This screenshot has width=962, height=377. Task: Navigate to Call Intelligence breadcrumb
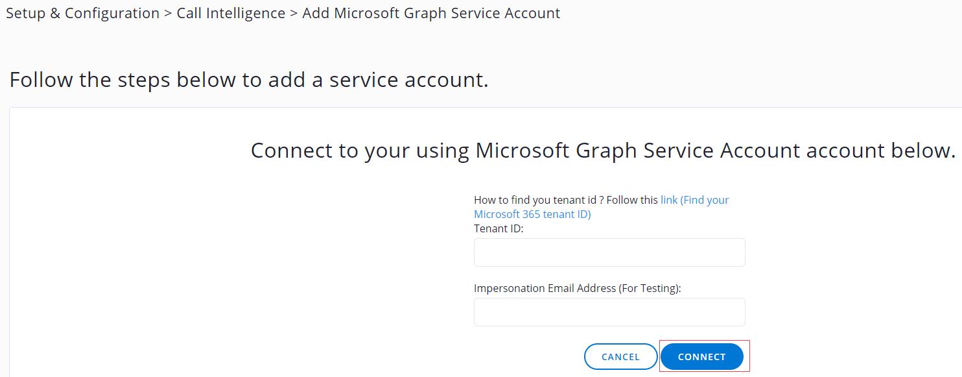pos(231,13)
